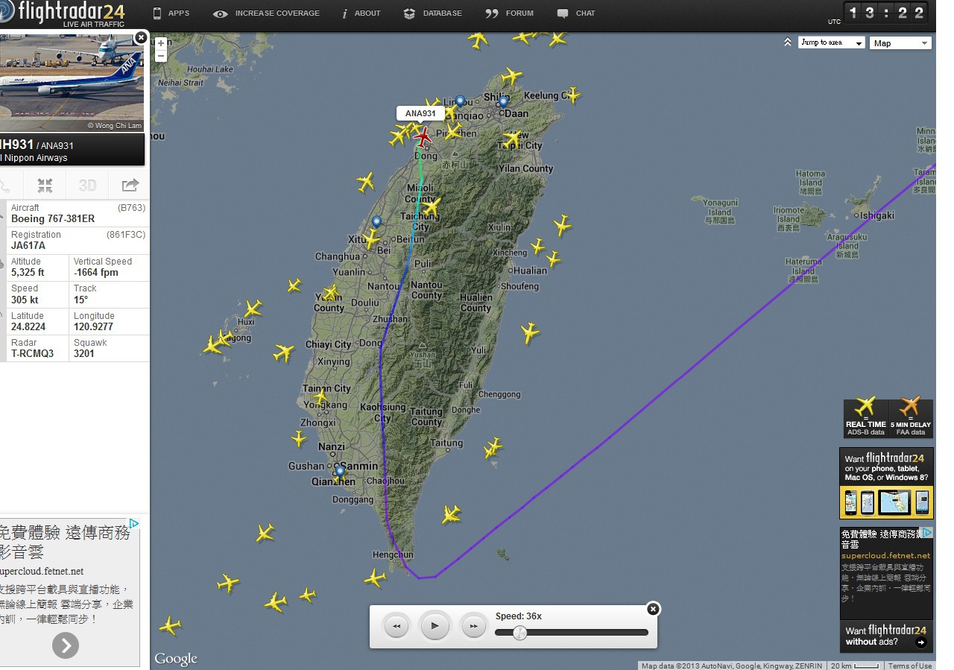Screen dimensions: 954x670
Task: Select the yellow plane east of Yuli
Action: (529, 332)
